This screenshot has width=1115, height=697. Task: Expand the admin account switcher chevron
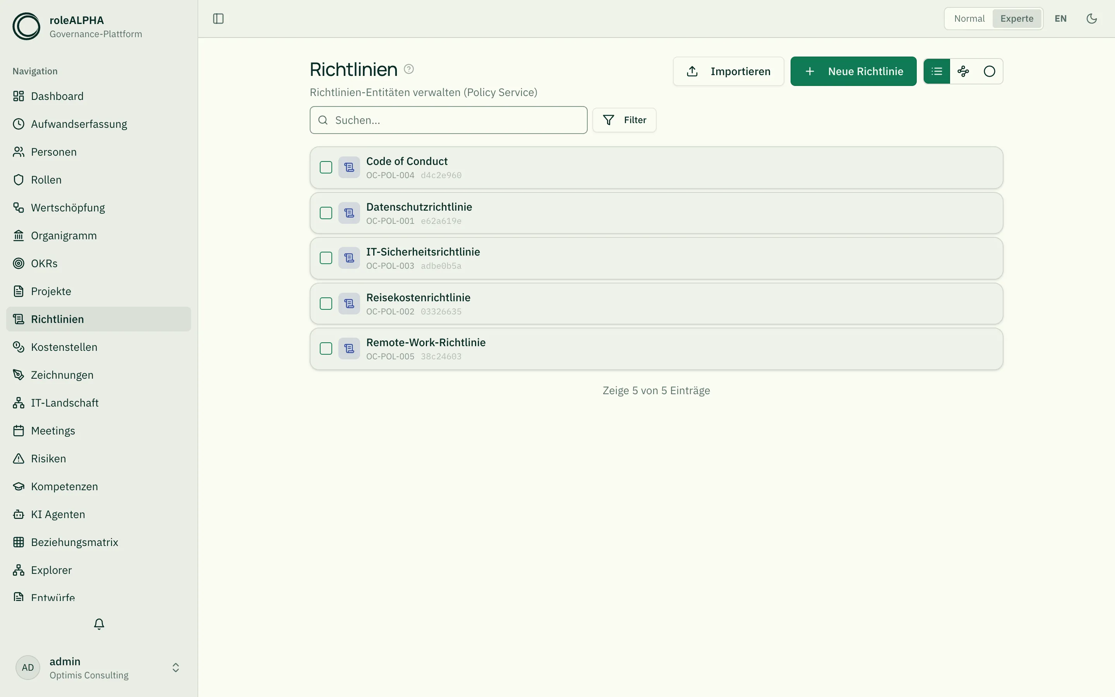[175, 668]
